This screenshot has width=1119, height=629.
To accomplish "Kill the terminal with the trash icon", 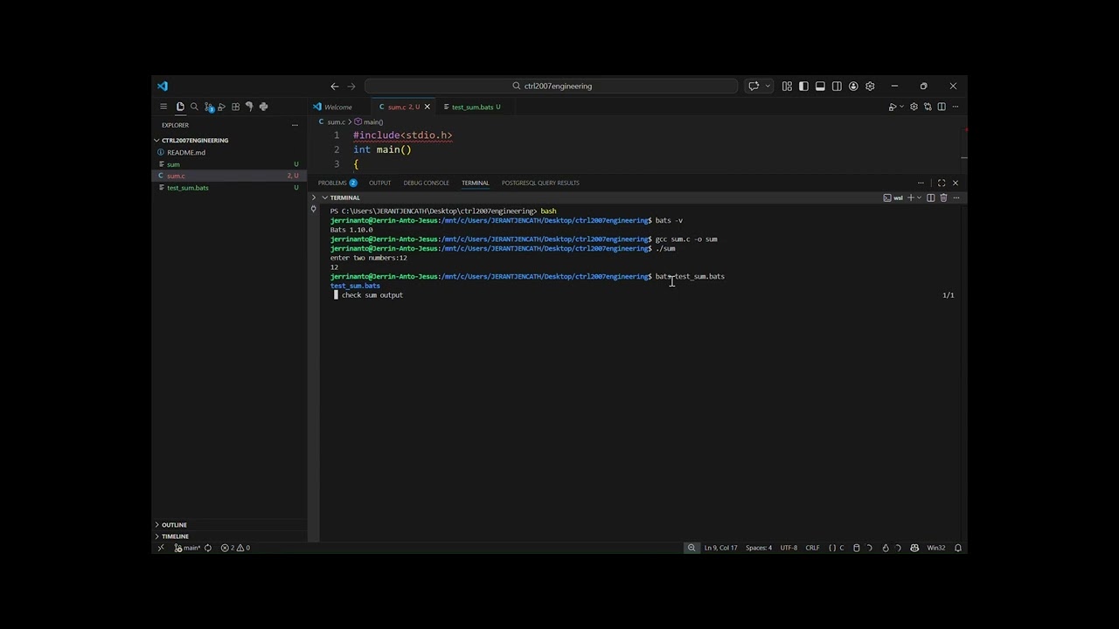I will 943,197.
